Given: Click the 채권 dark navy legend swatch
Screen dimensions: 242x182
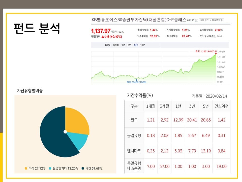Looking at the screenshot, I should point(83,168).
